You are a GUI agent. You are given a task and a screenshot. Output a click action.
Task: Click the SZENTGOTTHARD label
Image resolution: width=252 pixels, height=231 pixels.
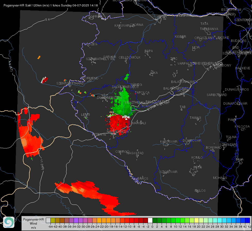tap(70, 83)
